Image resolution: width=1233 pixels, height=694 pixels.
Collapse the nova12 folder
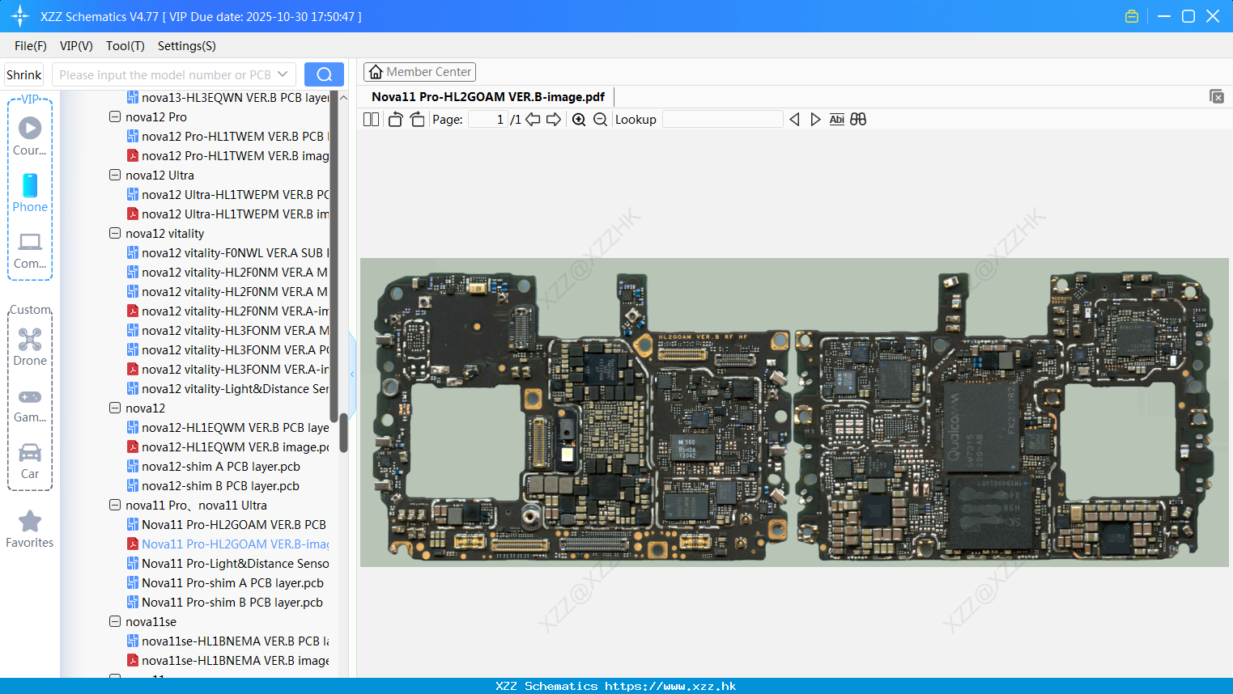tap(115, 408)
